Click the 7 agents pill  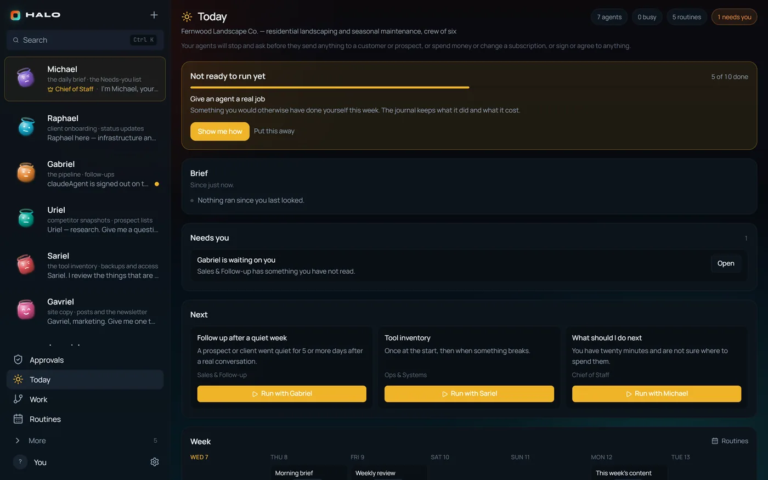pyautogui.click(x=609, y=17)
